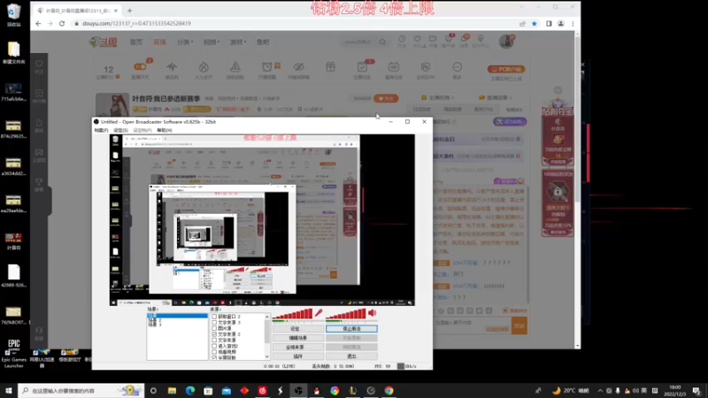Click the flame icon in Douyu streamer toolbar
Viewport: 708px width, 398px height.
tap(204, 67)
